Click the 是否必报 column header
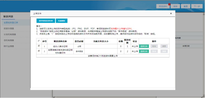The image size is (205, 98). coord(79,41)
